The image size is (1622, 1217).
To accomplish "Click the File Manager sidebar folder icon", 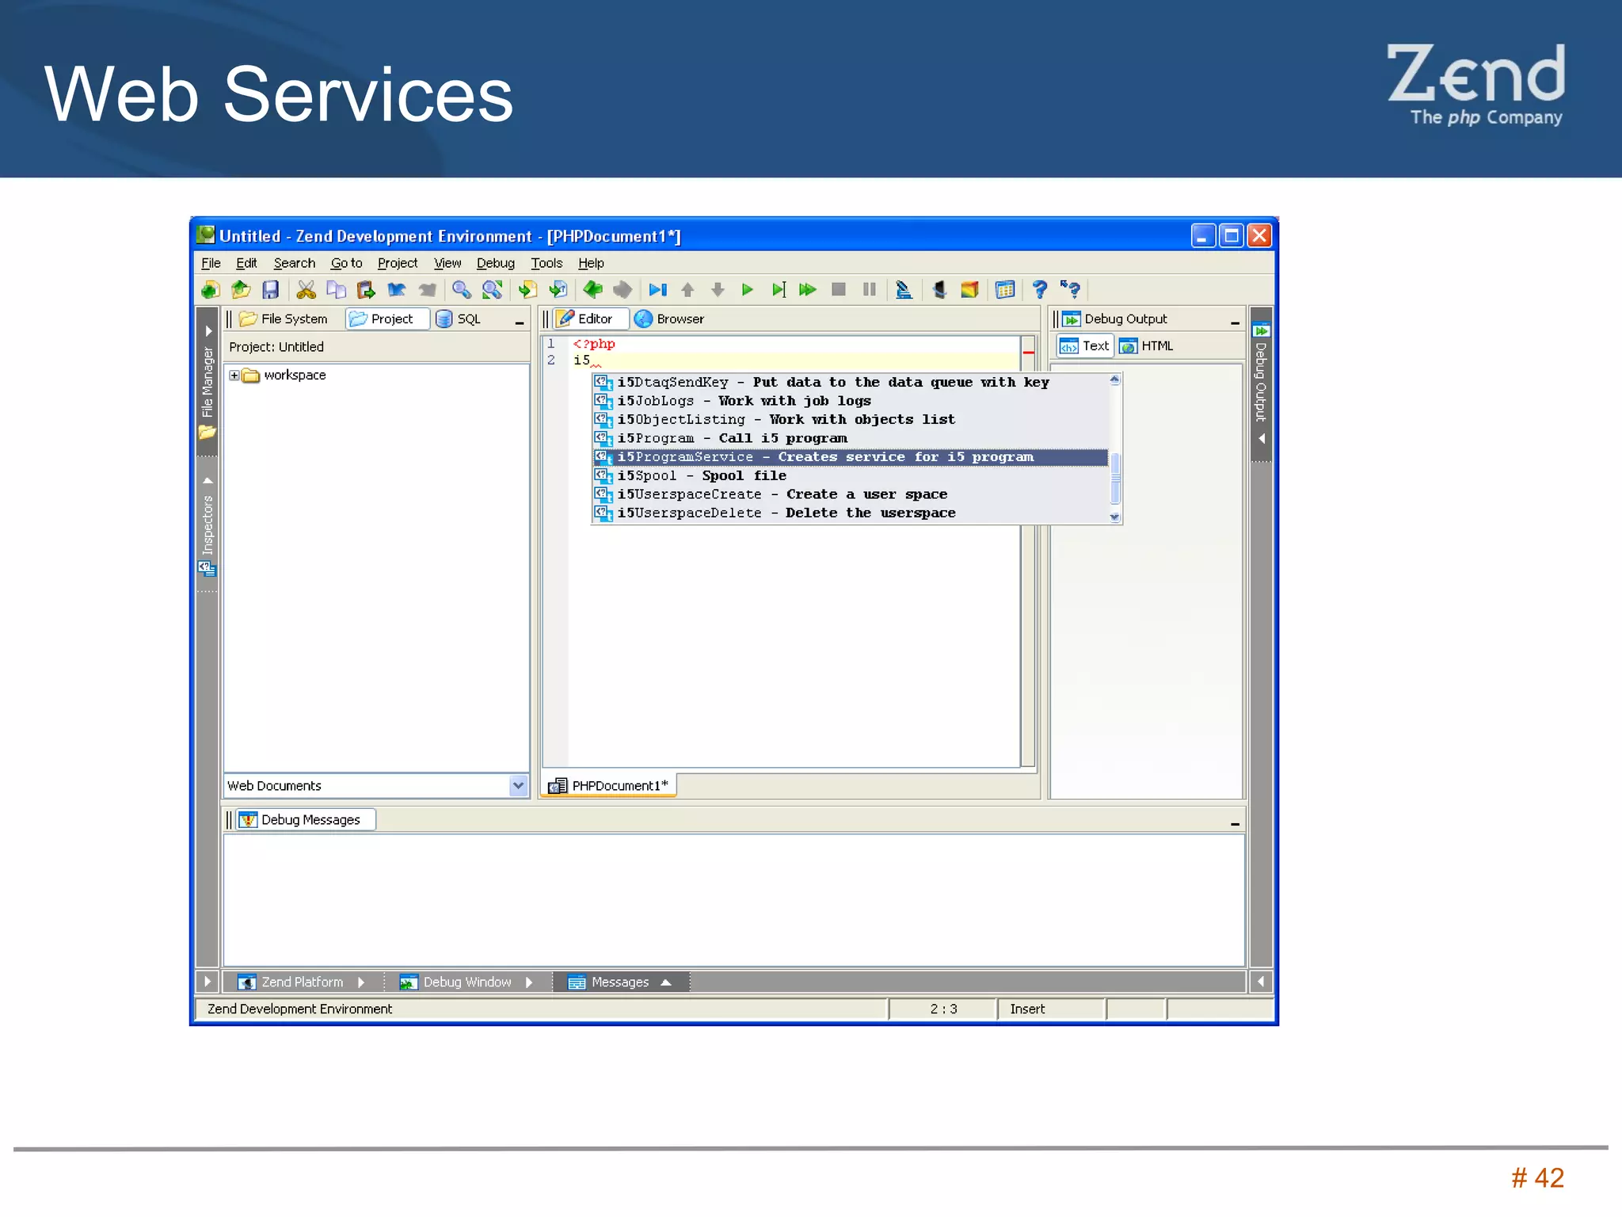I will coord(208,433).
